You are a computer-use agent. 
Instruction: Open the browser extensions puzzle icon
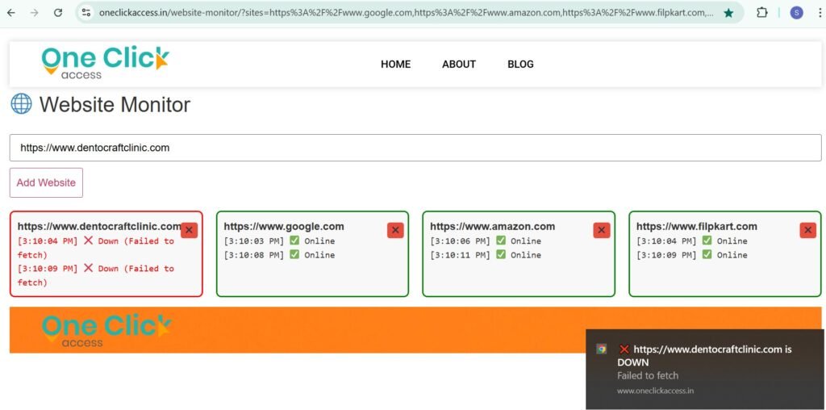point(761,13)
